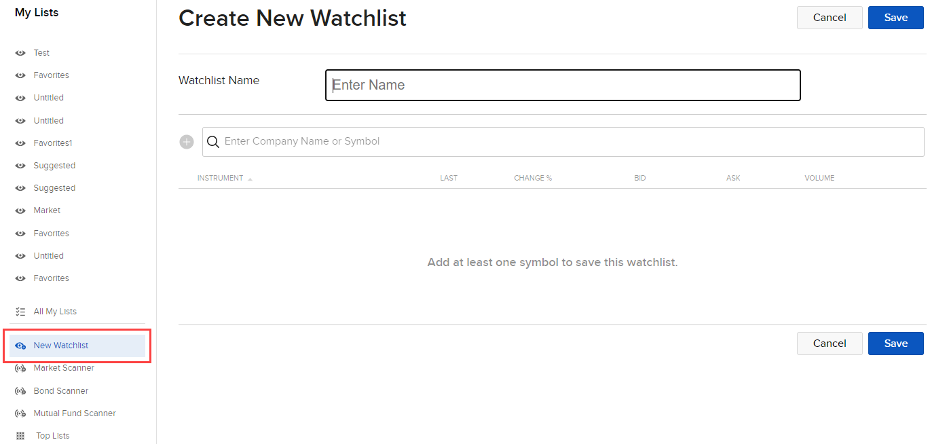Toggle the eye icon next to Favorites1

pos(20,143)
